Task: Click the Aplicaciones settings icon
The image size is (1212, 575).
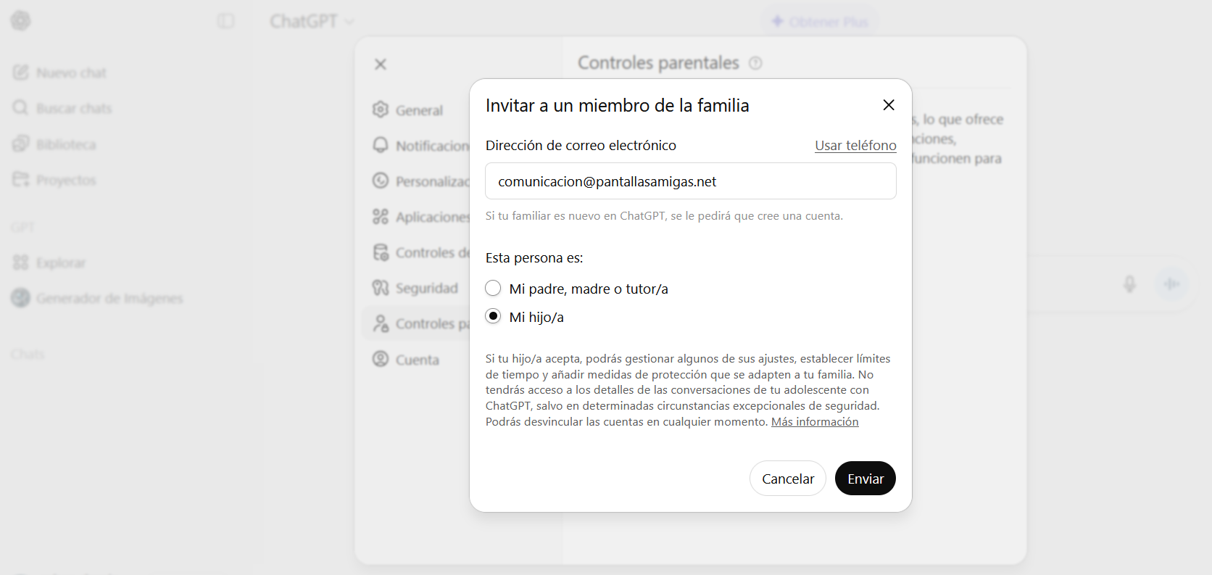Action: (x=381, y=216)
